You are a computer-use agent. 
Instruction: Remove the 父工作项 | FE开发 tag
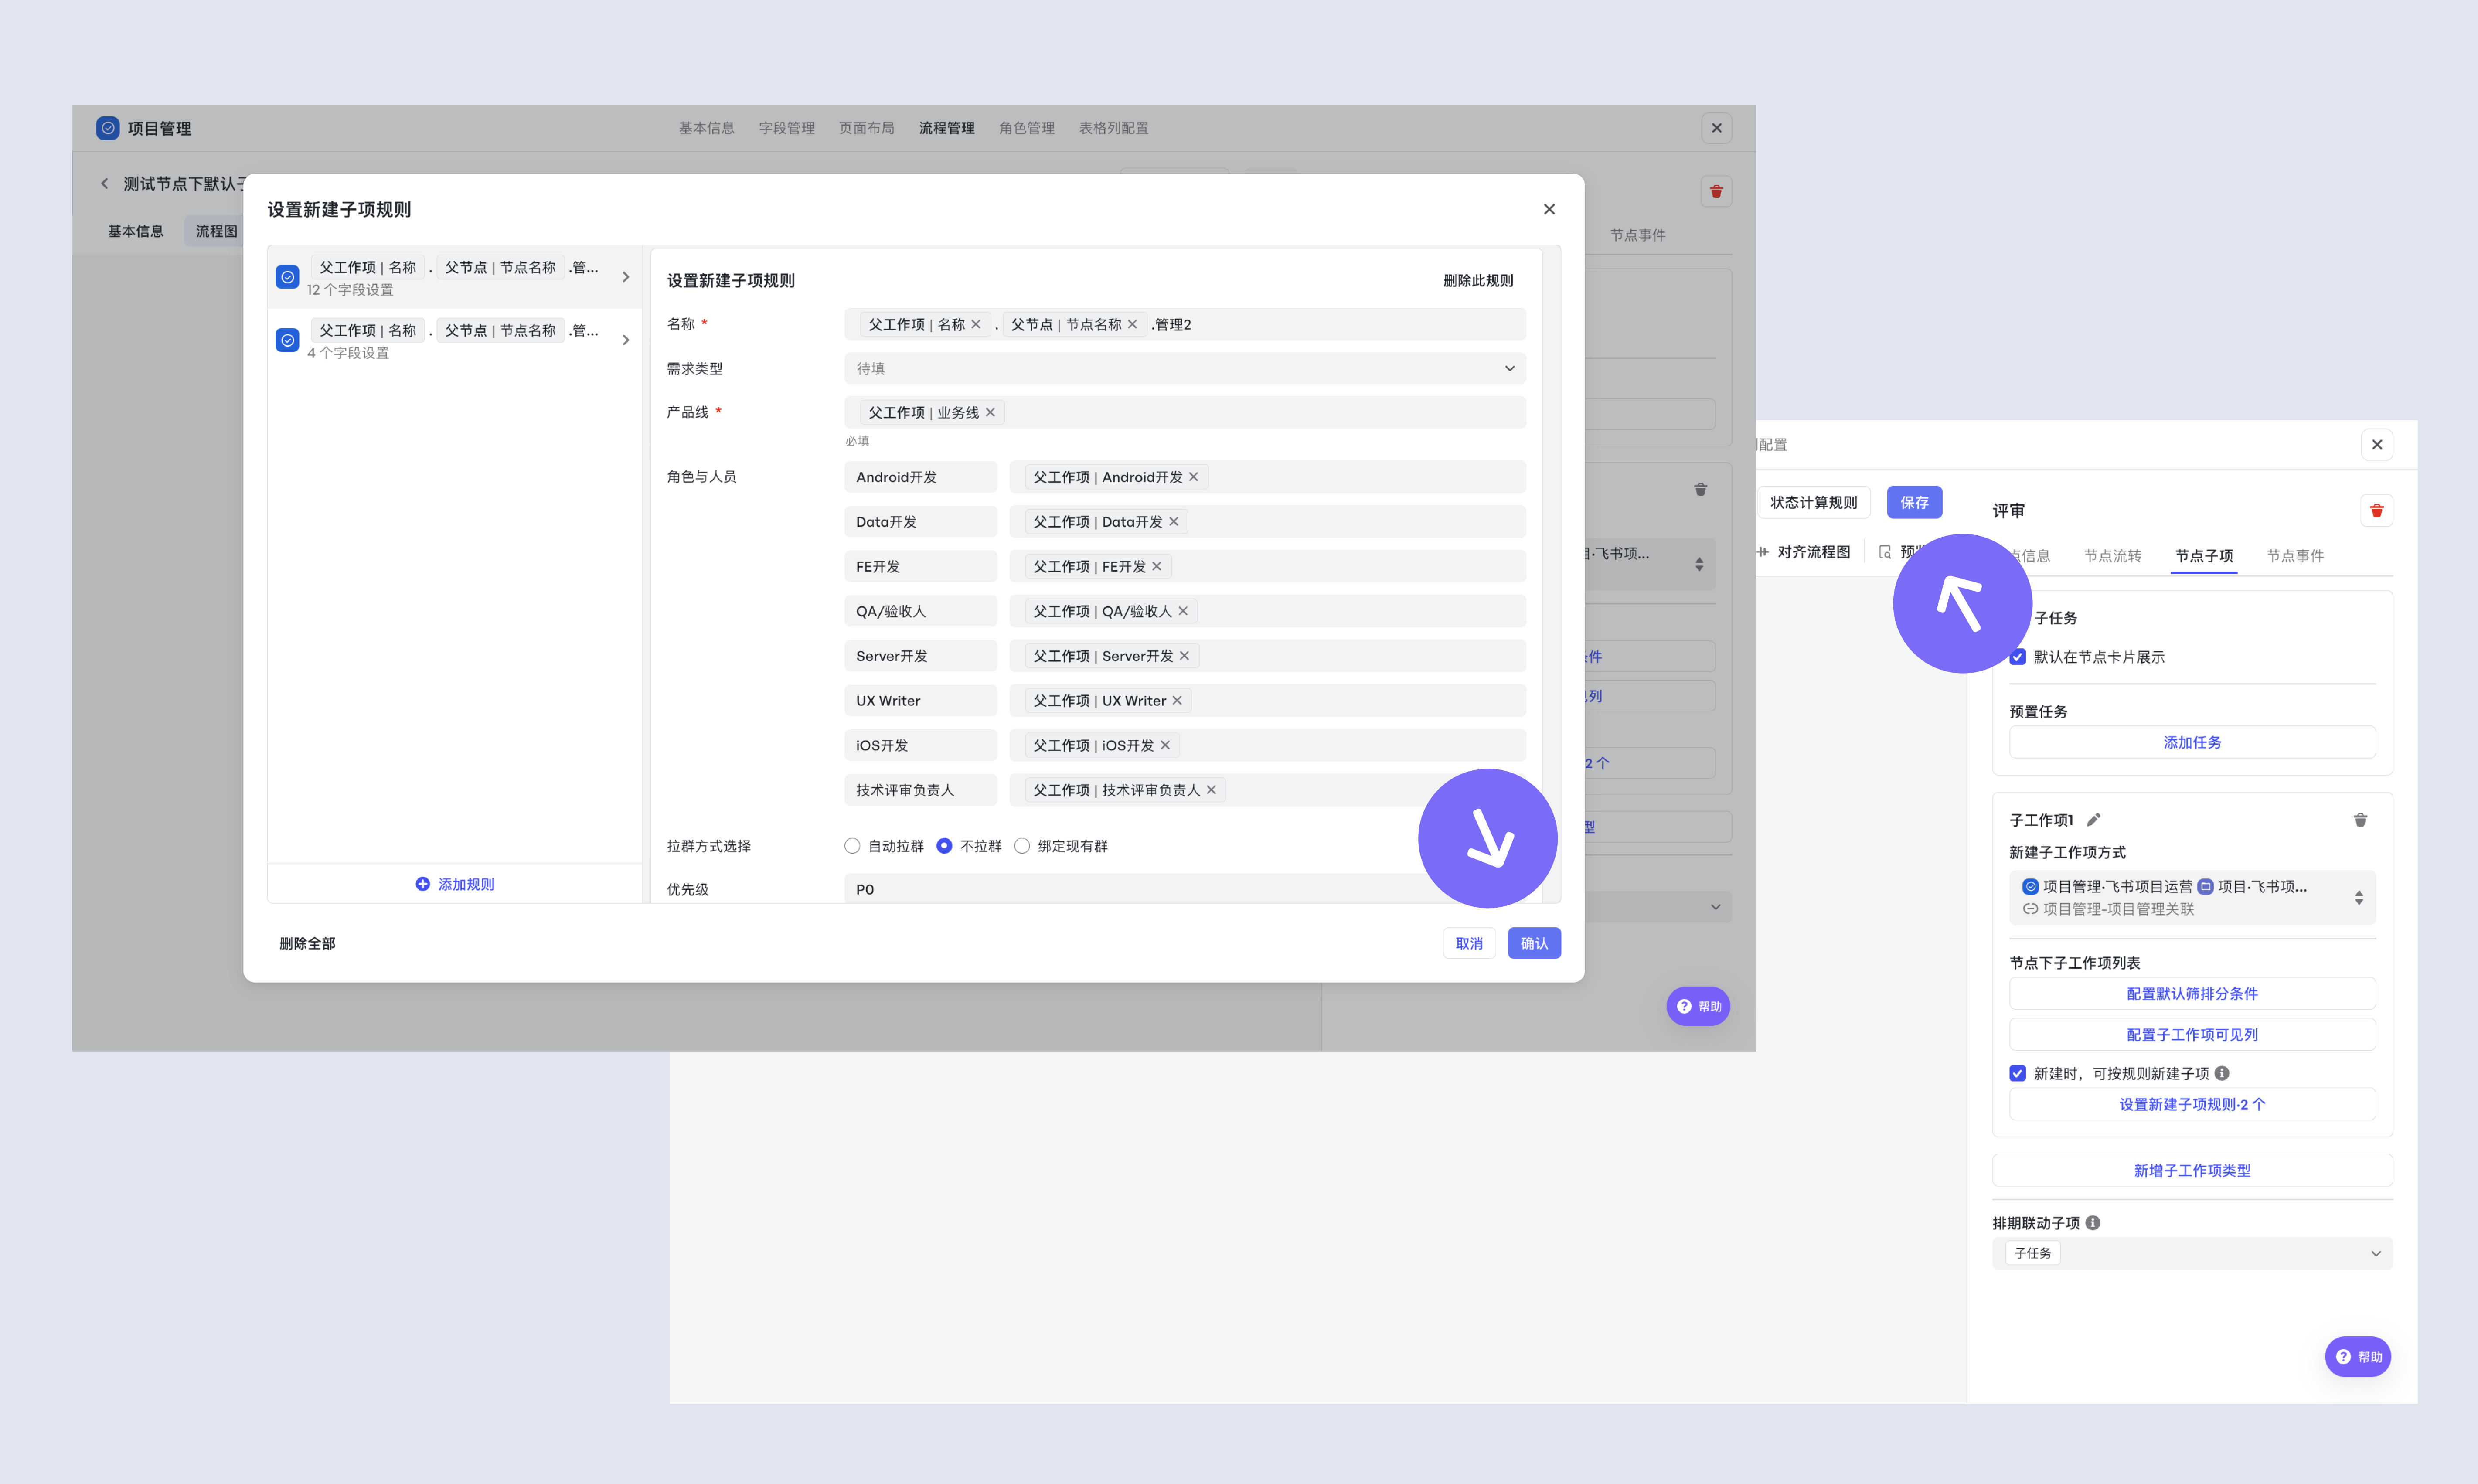click(x=1157, y=566)
